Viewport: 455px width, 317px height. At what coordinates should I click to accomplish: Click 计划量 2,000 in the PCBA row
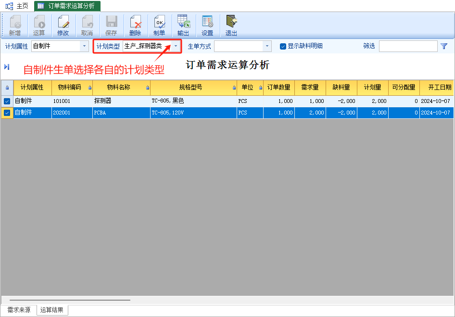coord(373,113)
